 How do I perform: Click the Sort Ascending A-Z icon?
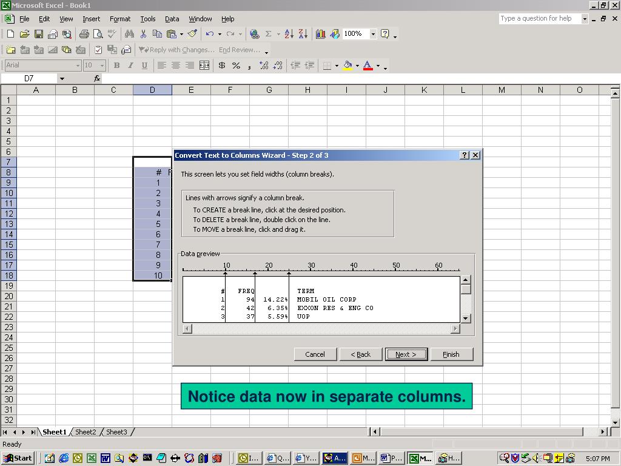coord(289,34)
